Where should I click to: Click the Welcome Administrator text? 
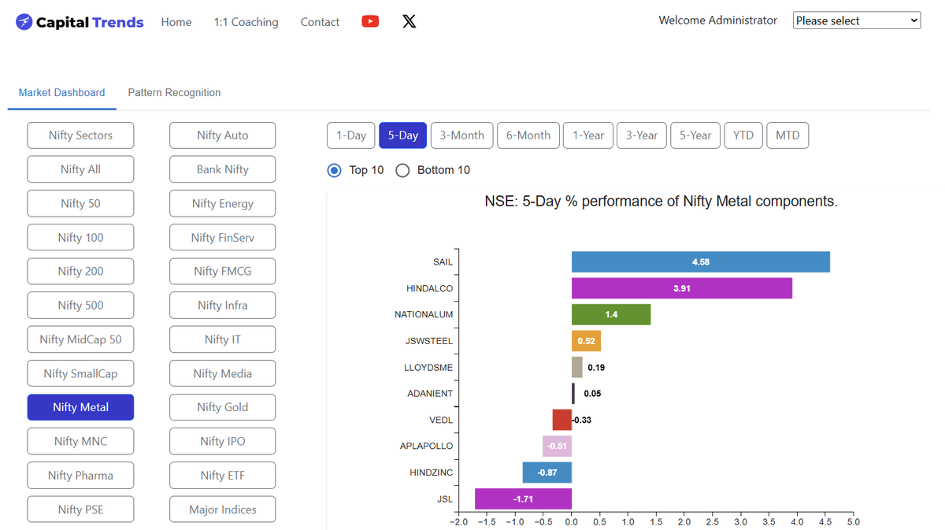[717, 20]
